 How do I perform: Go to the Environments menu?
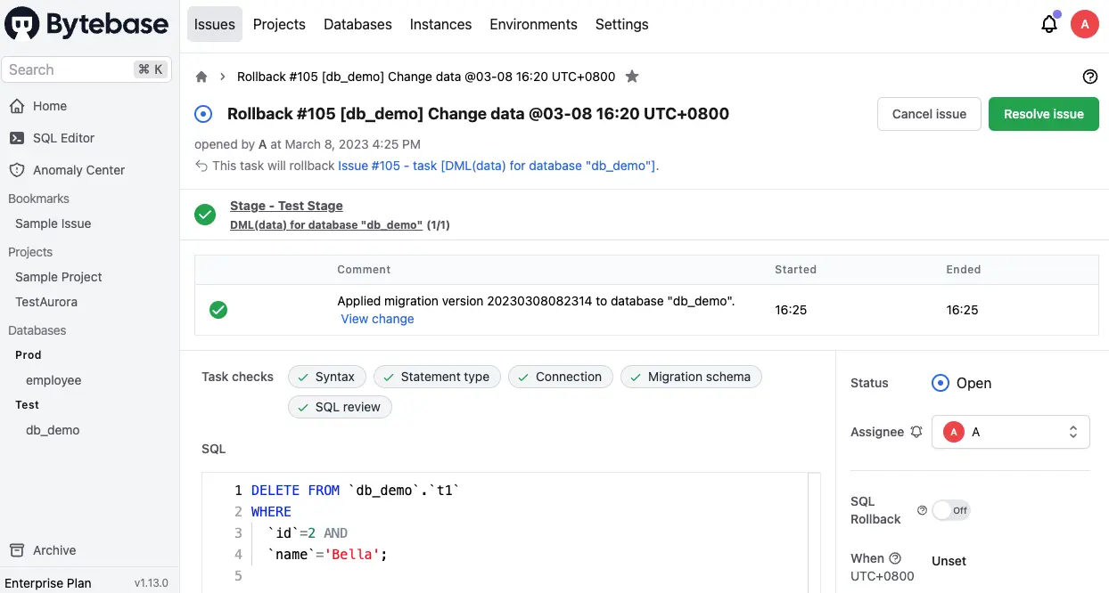(533, 24)
